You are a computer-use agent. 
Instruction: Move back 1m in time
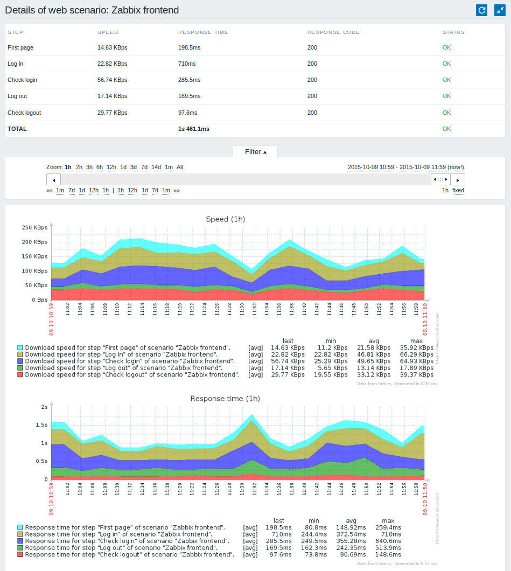click(60, 190)
